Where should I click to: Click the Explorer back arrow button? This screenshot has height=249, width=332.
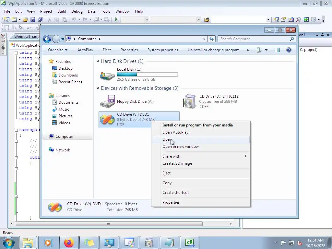pyautogui.click(x=47, y=39)
